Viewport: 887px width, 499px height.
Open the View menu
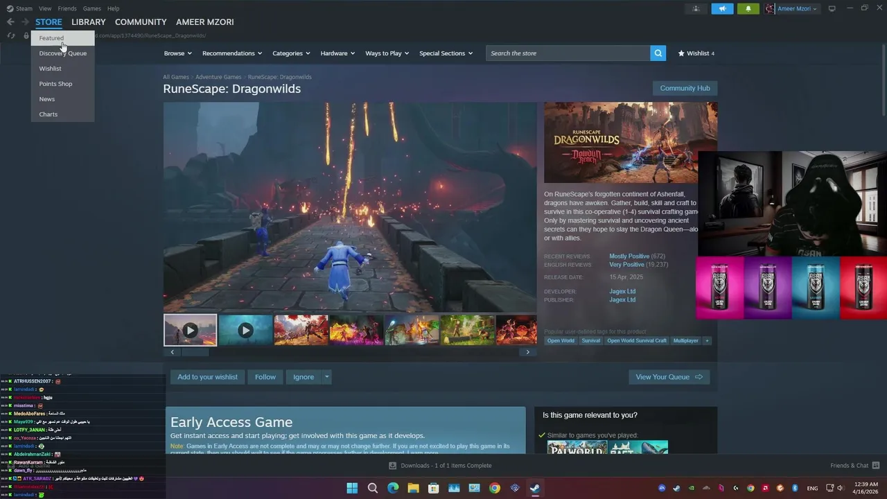(x=45, y=8)
